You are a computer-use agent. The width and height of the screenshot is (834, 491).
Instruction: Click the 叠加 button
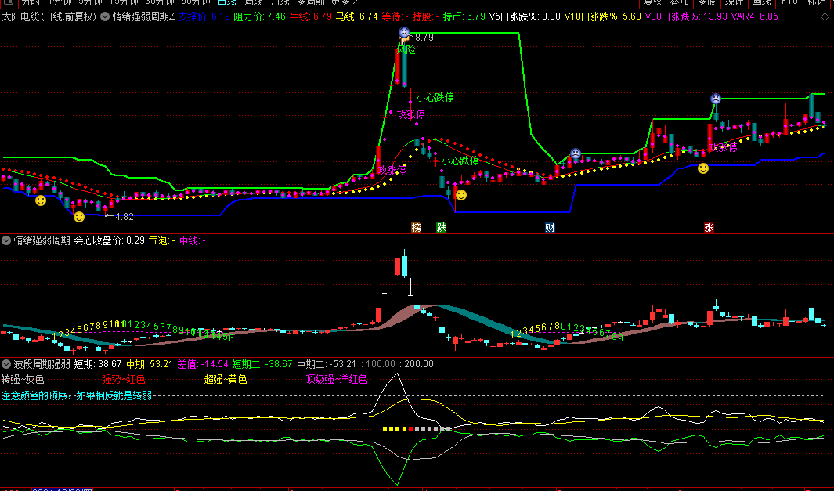[679, 2]
